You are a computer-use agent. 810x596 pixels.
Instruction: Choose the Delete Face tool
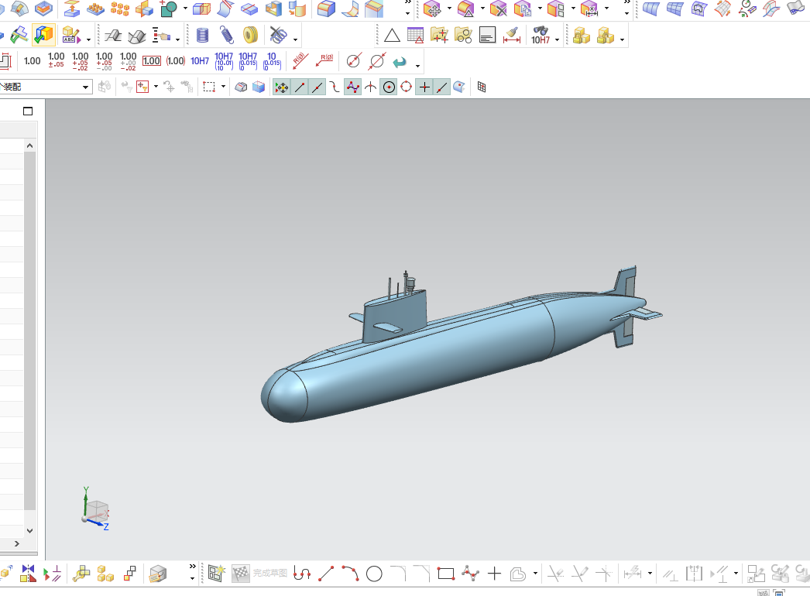498,9
